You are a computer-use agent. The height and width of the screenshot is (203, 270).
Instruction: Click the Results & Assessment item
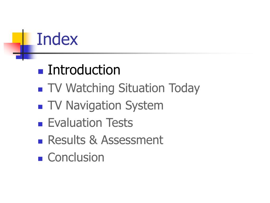tap(105, 140)
